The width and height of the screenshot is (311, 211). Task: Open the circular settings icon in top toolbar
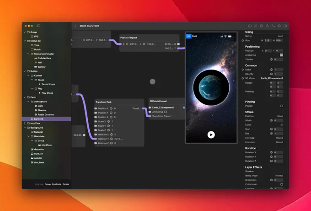tap(279, 26)
